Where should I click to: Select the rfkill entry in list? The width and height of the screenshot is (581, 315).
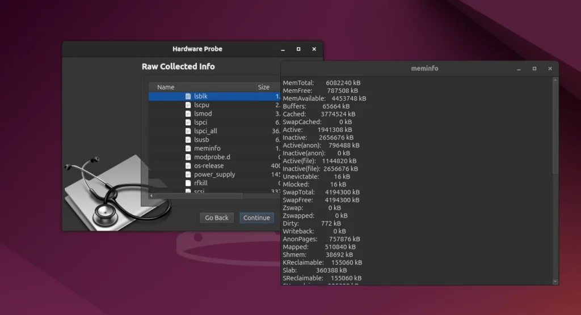[x=201, y=183]
